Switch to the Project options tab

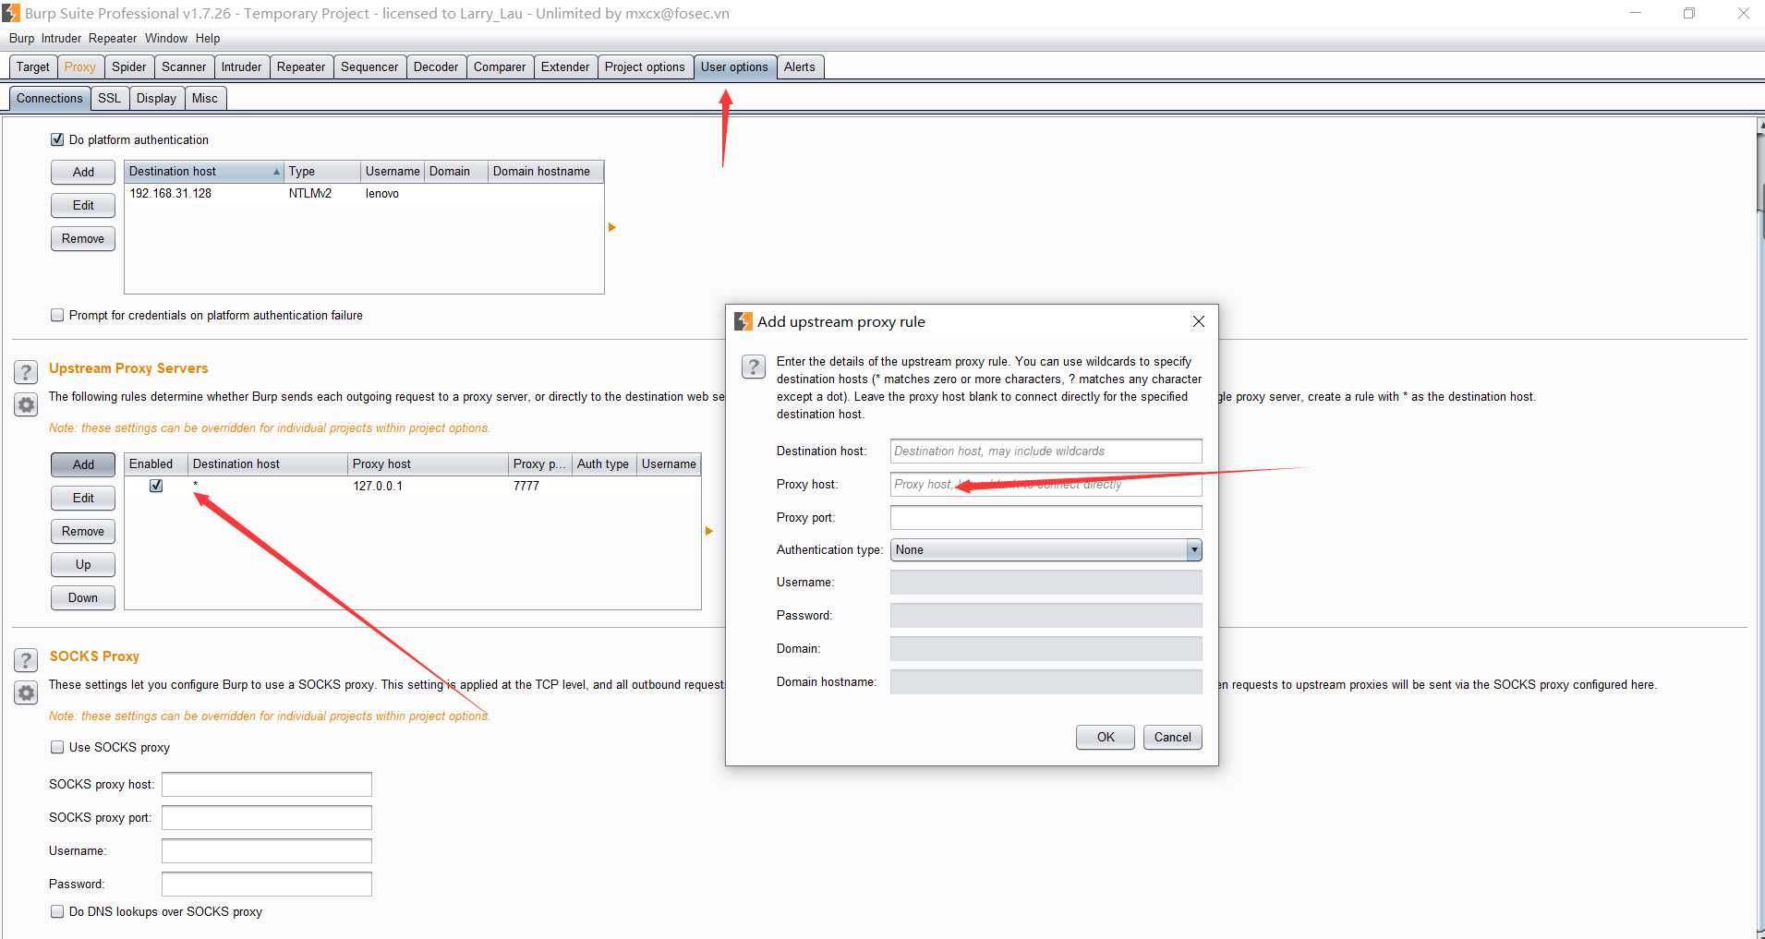point(645,66)
